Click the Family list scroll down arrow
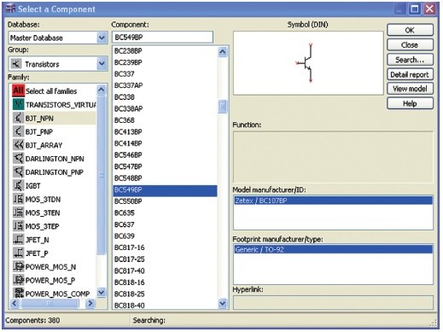Screen dimensions: 443x332 click(x=102, y=293)
